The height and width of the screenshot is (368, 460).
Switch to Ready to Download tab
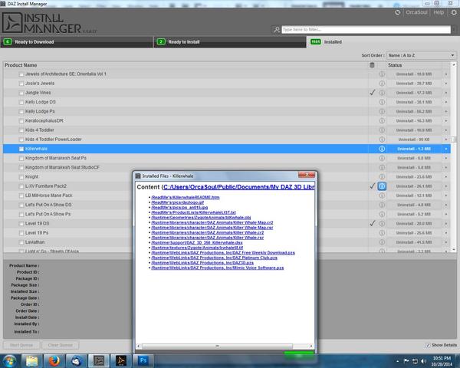click(x=77, y=42)
